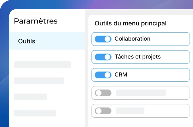Enable the last gray toggle switch
The width and height of the screenshot is (193, 127).
pyautogui.click(x=103, y=111)
